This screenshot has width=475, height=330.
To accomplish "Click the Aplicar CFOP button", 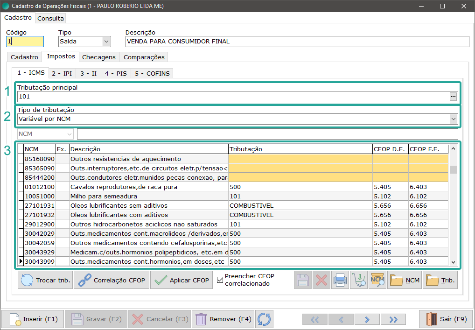I will [182, 280].
